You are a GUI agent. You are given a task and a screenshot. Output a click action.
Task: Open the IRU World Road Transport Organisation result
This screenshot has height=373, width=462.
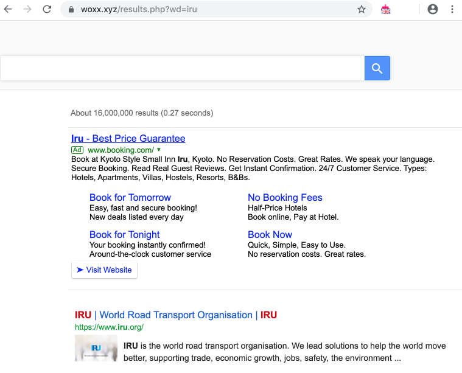(175, 315)
